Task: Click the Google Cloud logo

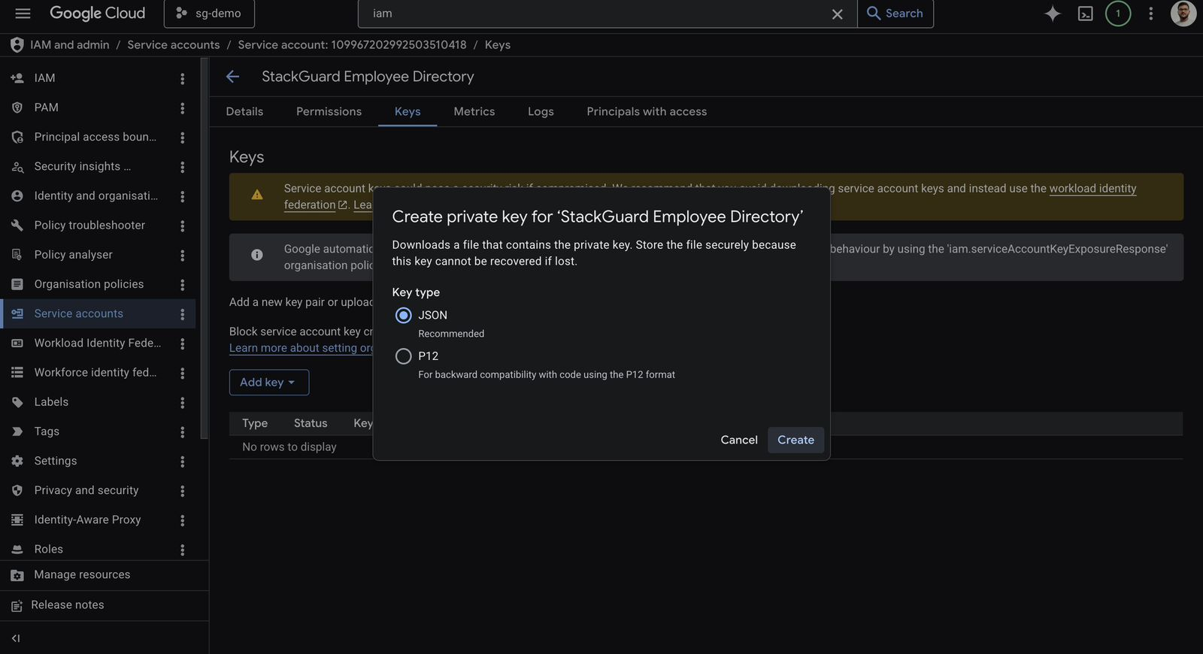Action: (98, 14)
